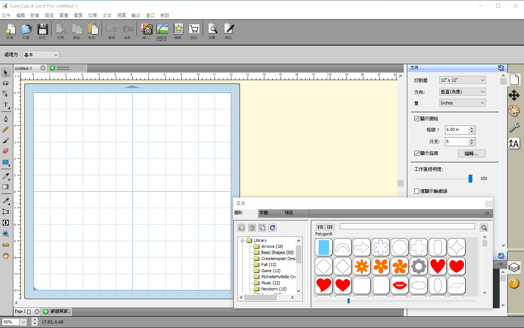Click the refresh library icon
524x328 pixels.
pos(272,227)
